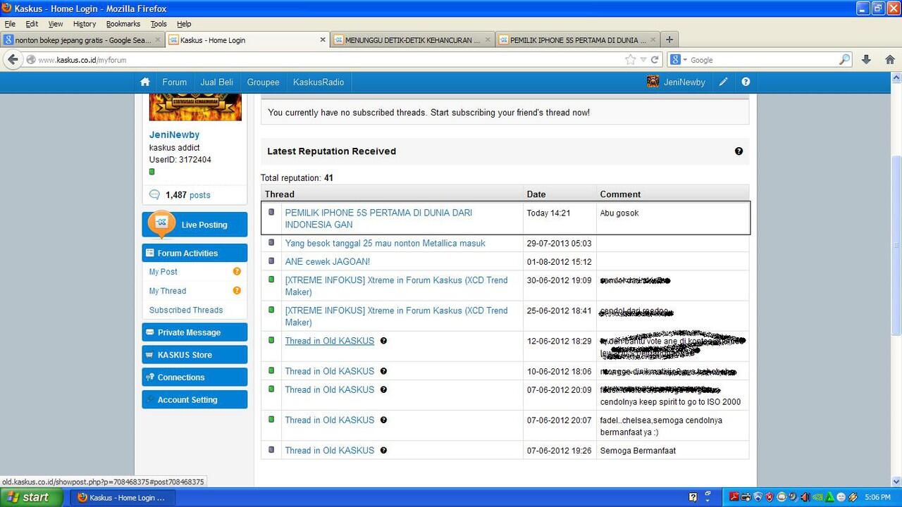This screenshot has height=507, width=902.
Task: Click info icon on 07-06-2012 20:07 Old KASKUS row
Action: (x=383, y=419)
